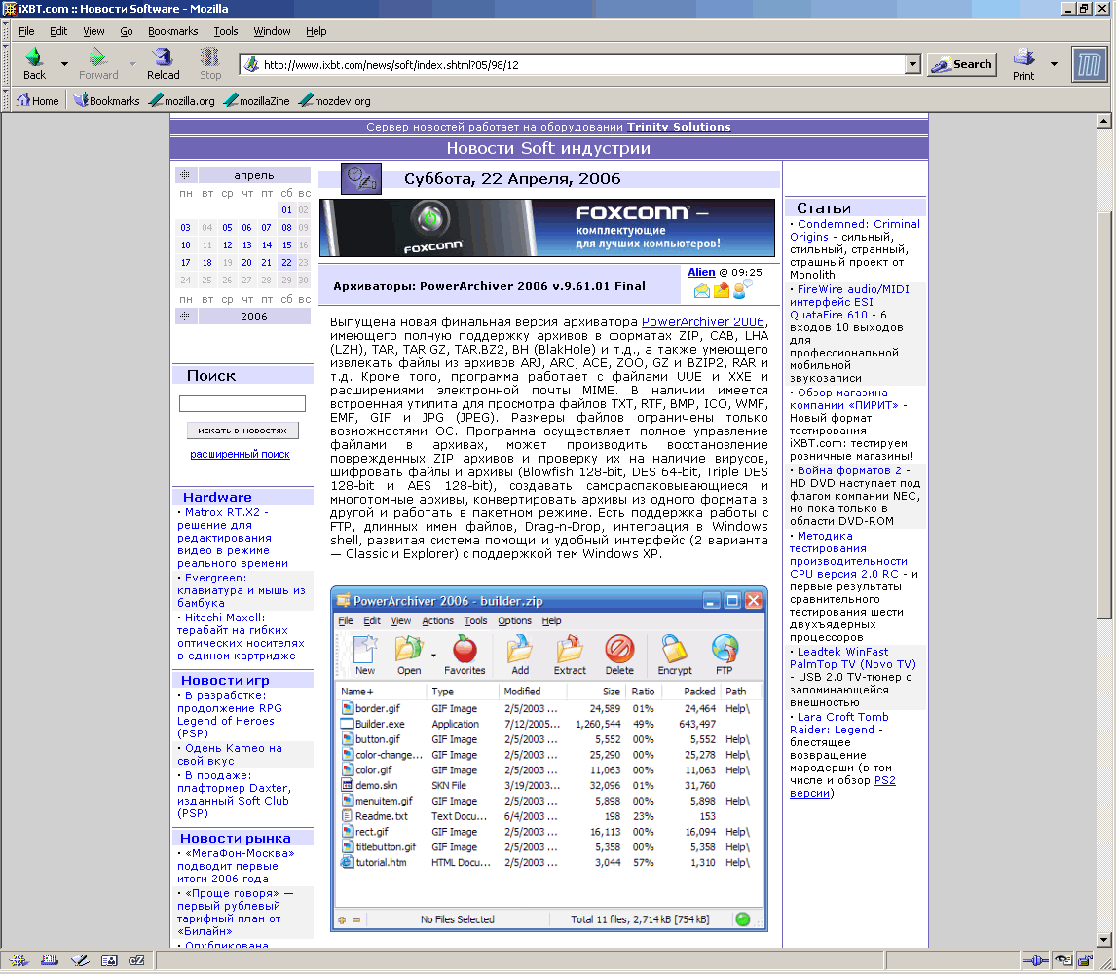Click the calendar icon left of '2006'
The width and height of the screenshot is (1116, 974).
pos(185,317)
